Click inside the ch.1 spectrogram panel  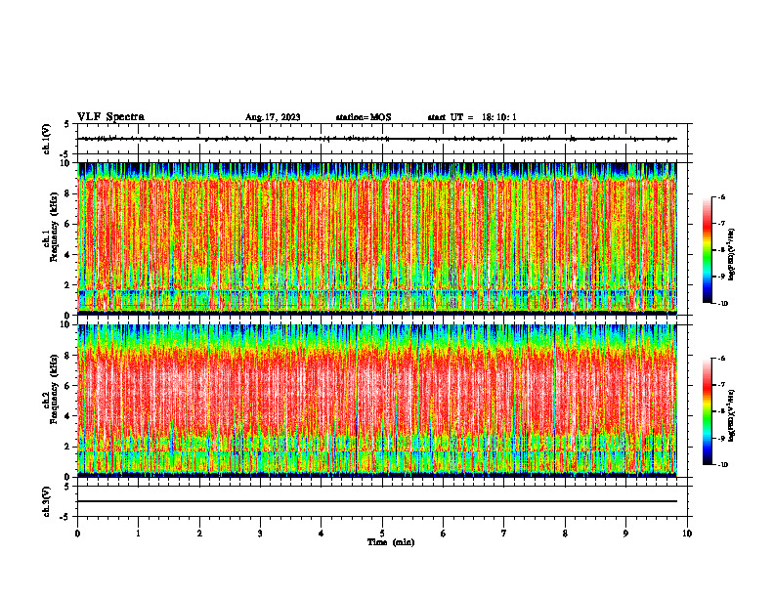coord(377,238)
